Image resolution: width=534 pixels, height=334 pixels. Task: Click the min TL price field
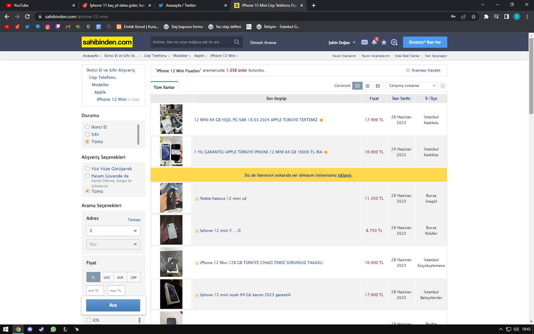tap(95, 290)
